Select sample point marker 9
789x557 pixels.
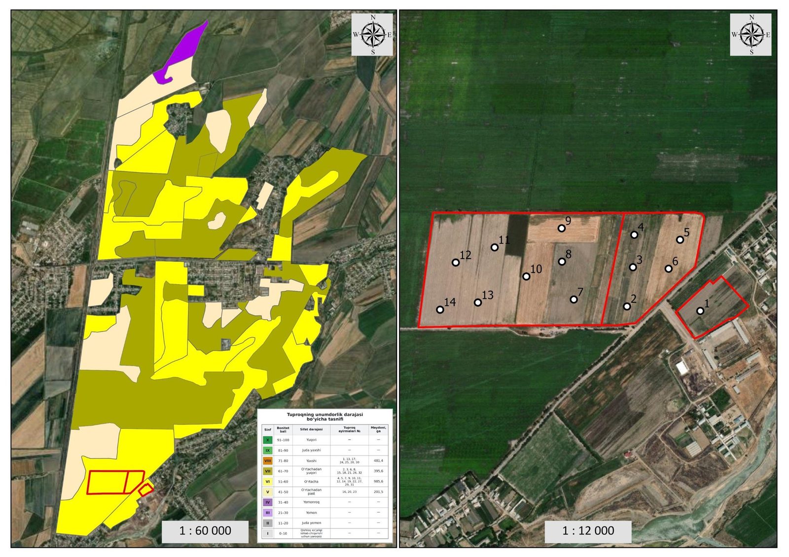point(561,228)
